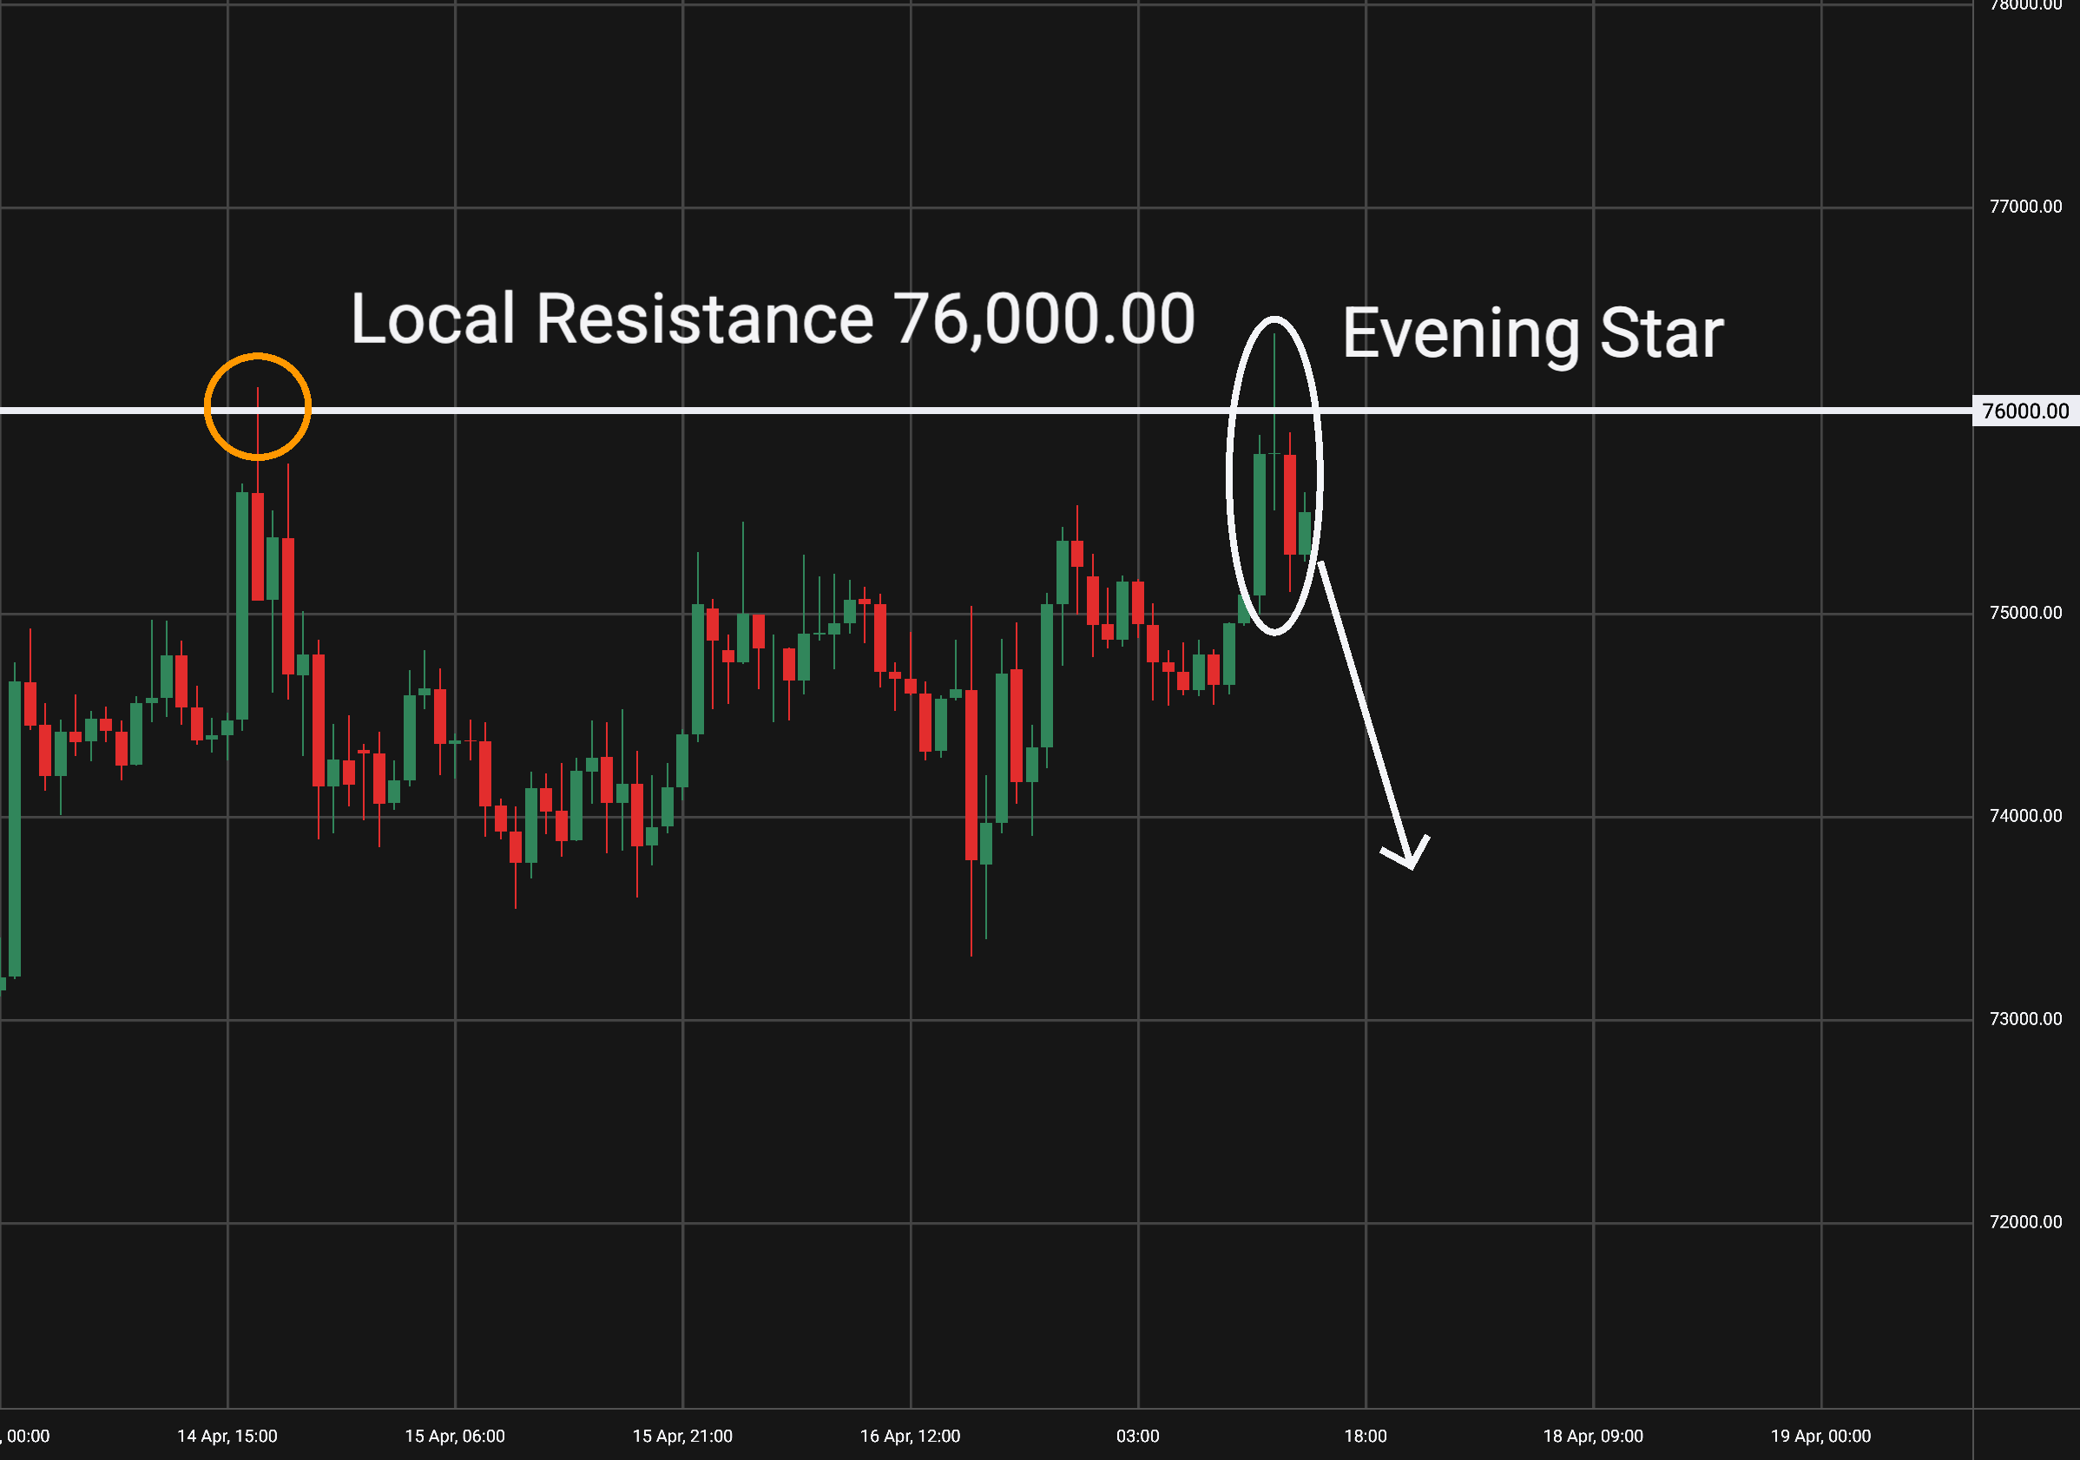The width and height of the screenshot is (2080, 1460).
Task: Click the tall green candle at the far left edge
Action: 15,829
